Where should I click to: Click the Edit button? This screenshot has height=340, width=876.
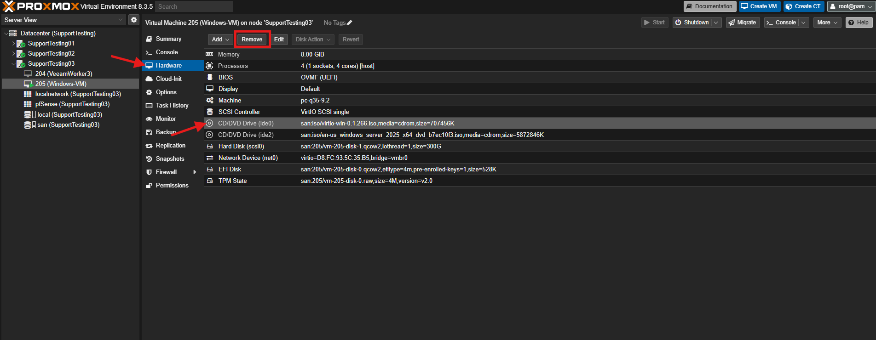pos(279,40)
